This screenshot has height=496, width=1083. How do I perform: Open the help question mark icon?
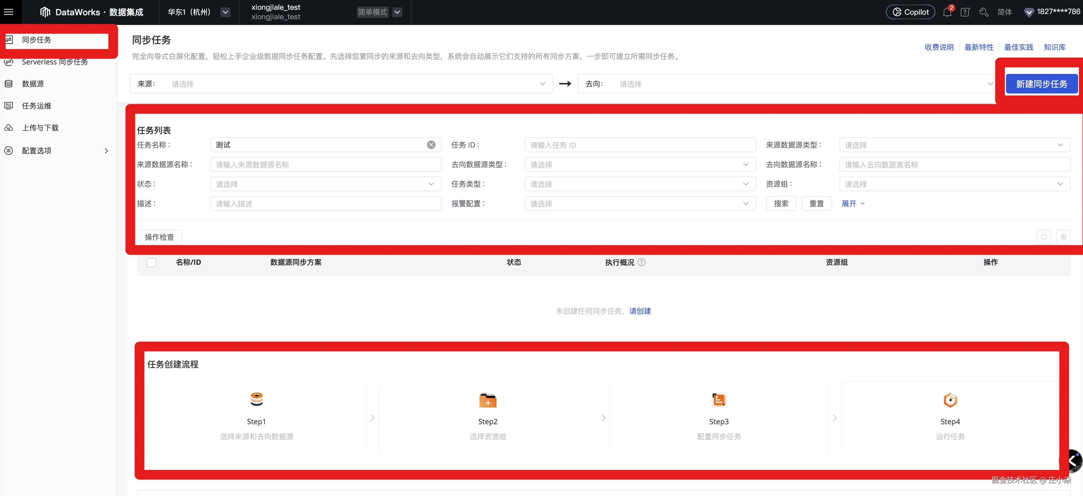click(965, 12)
